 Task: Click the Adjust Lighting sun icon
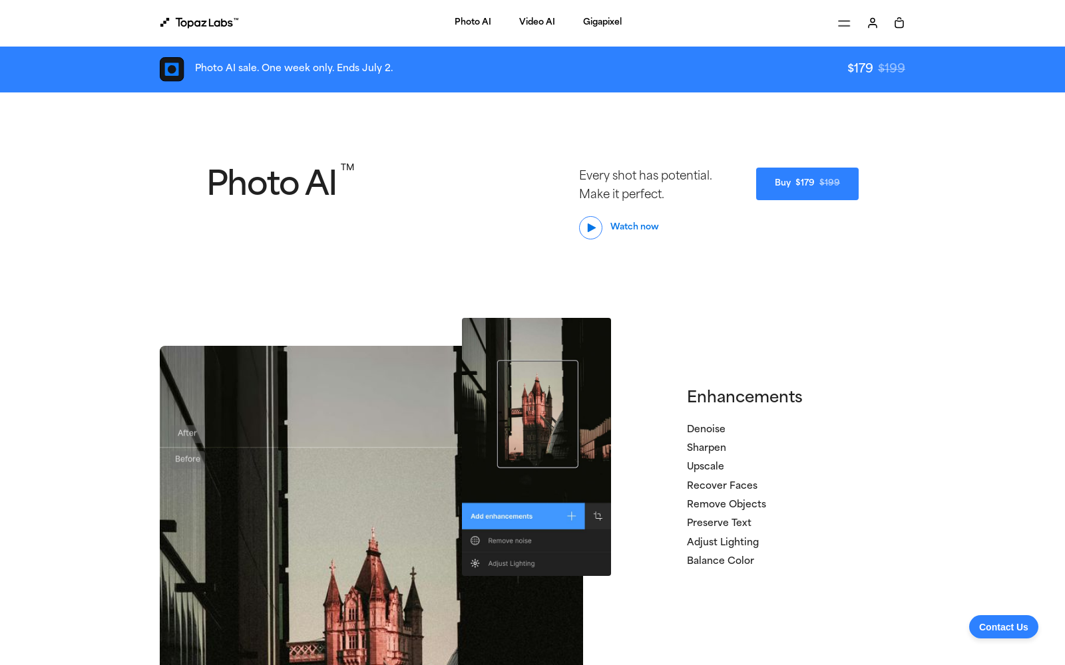pyautogui.click(x=475, y=563)
